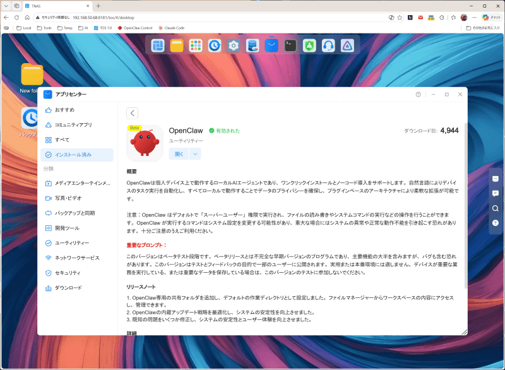Open the AI bookmarks folder
The image size is (505, 370).
83,28
